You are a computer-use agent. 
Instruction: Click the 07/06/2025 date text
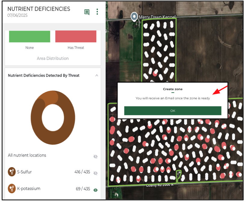[x=17, y=15]
